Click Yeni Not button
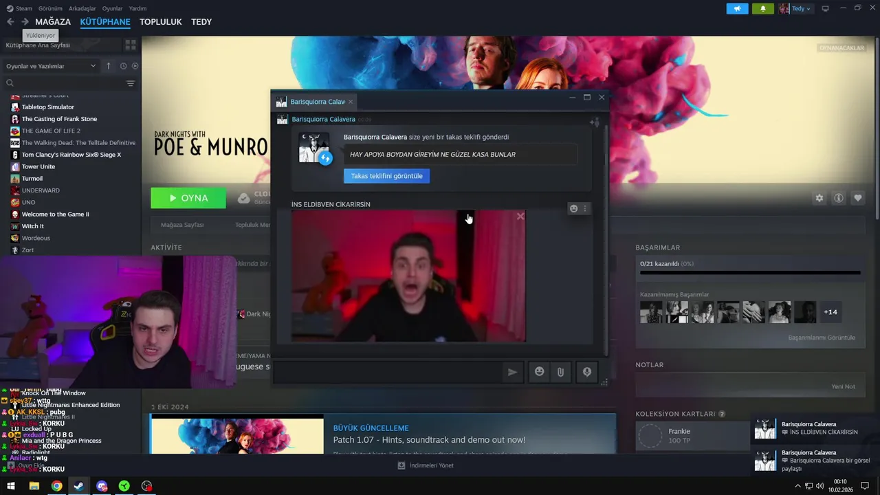 pos(843,386)
